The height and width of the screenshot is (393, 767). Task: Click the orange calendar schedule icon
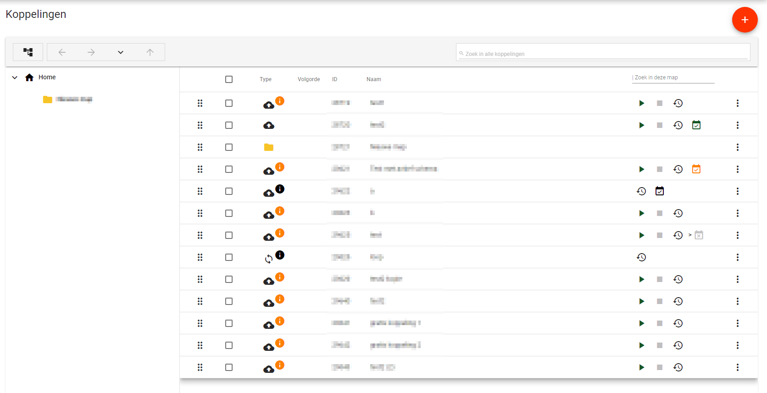click(x=696, y=169)
